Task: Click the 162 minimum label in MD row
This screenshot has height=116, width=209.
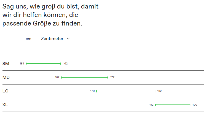Action: [57, 77]
